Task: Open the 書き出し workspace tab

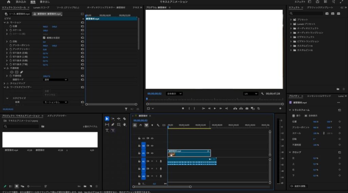Action: pos(45,2)
